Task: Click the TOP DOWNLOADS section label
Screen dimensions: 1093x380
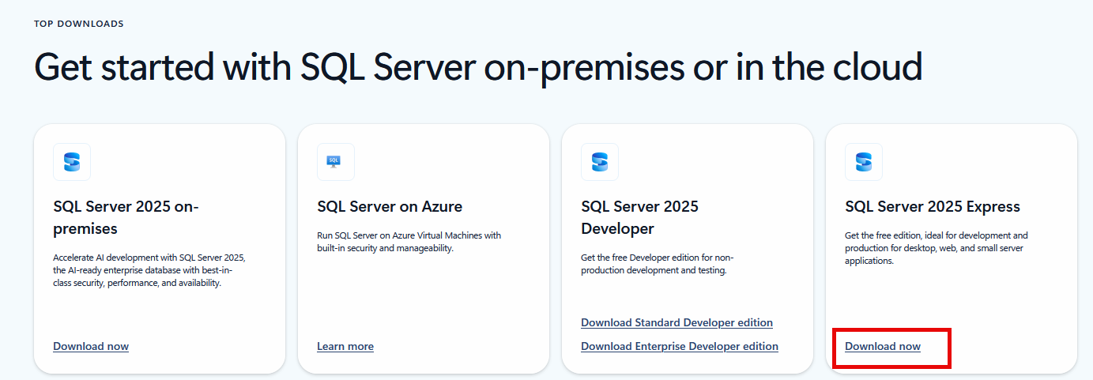Action: [x=79, y=24]
